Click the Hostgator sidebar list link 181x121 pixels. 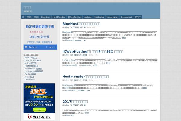31,66
